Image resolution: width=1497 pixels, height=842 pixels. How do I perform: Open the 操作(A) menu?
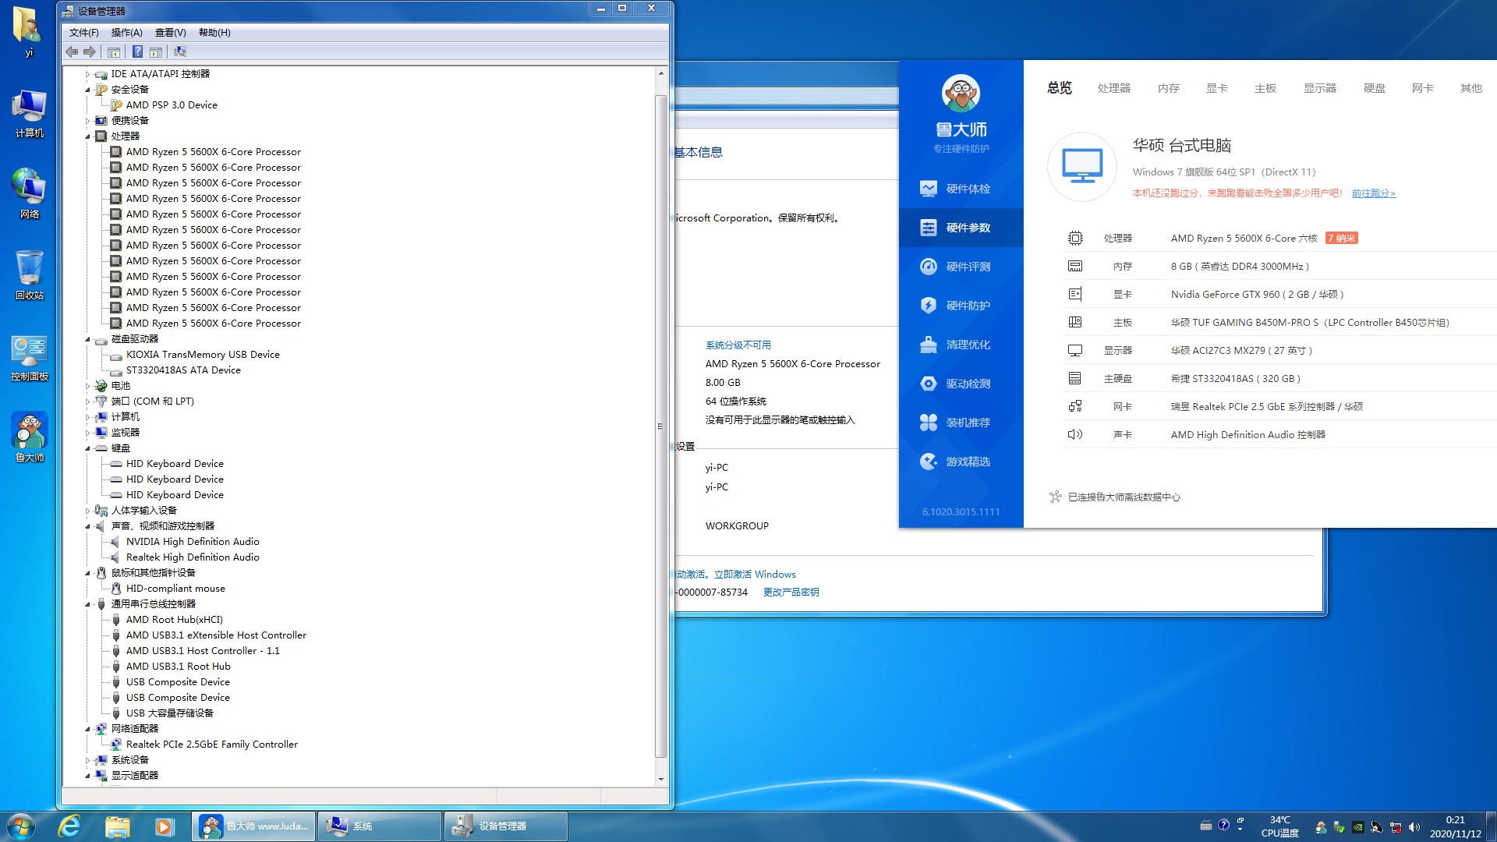(126, 32)
